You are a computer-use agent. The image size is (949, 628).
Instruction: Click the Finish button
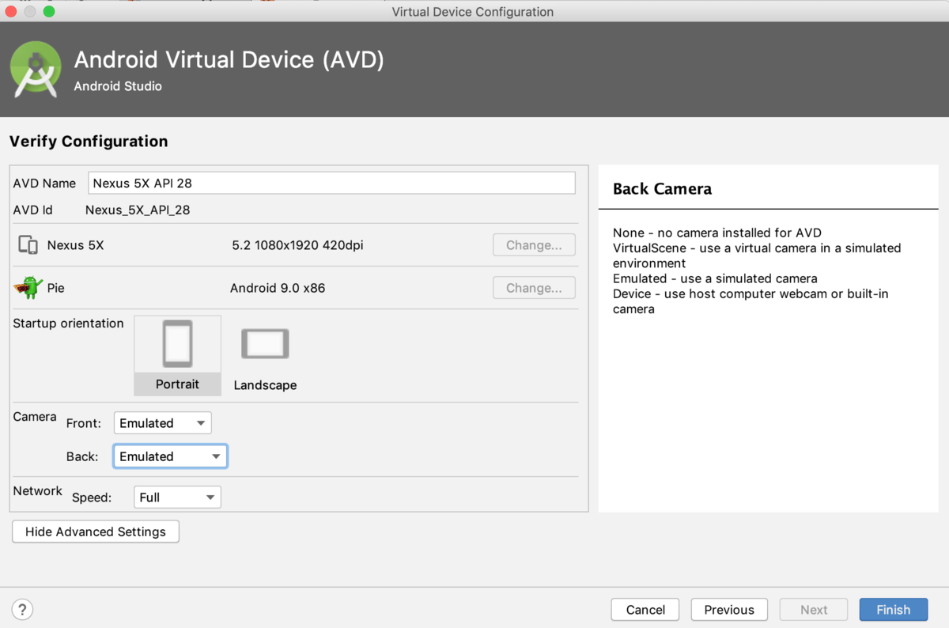(x=894, y=609)
